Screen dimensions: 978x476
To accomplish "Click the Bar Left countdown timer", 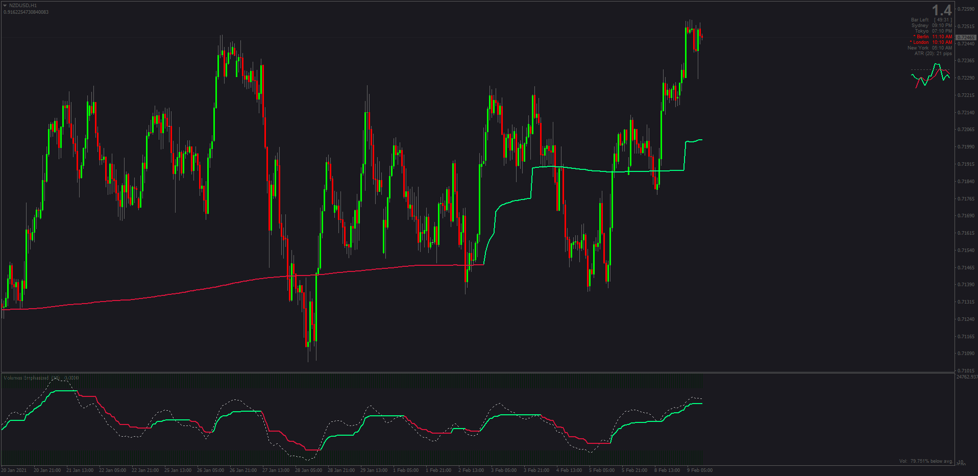I will (x=932, y=20).
